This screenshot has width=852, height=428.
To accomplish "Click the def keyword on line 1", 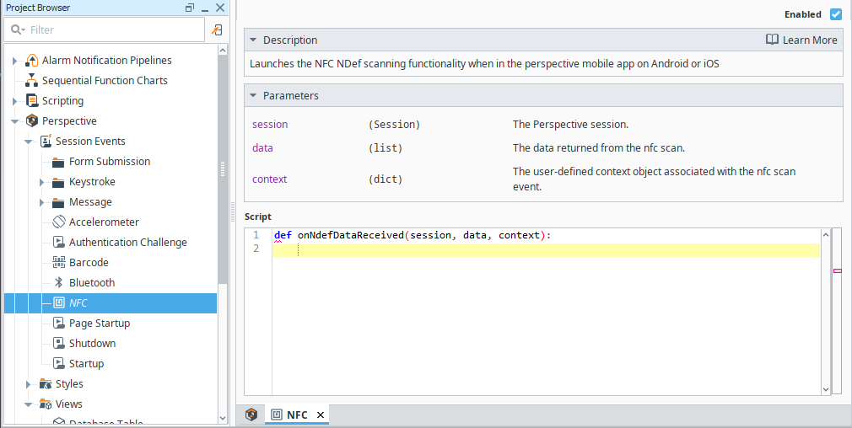I will point(283,235).
